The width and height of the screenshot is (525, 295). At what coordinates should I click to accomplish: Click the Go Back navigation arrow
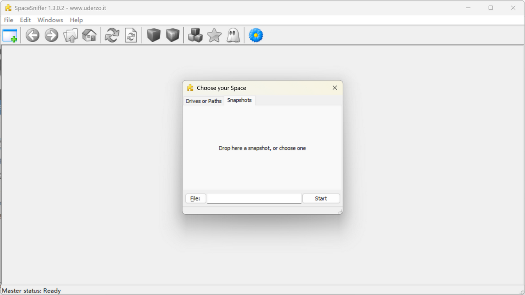click(32, 35)
